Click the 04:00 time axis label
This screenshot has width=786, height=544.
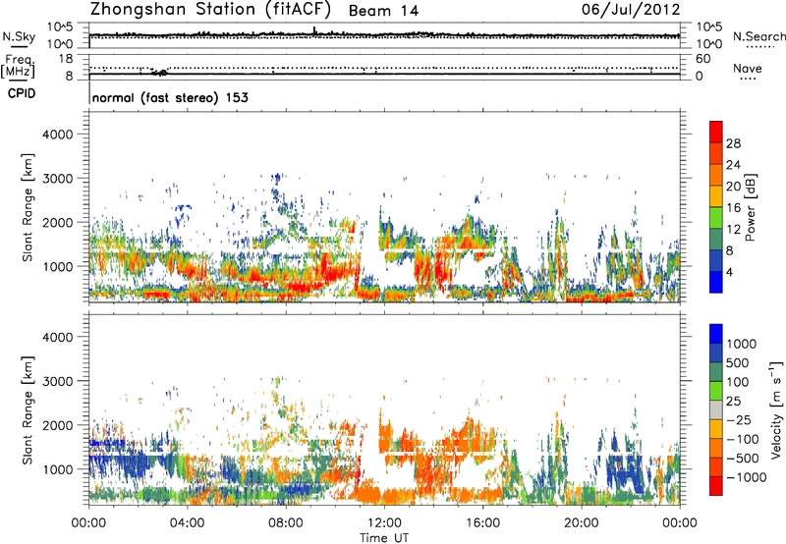click(x=187, y=523)
